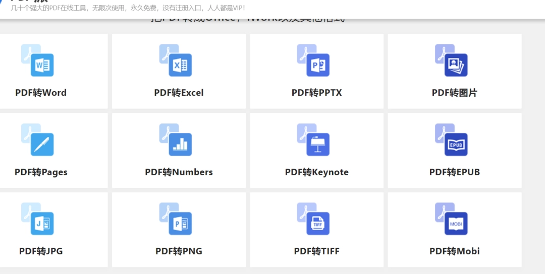This screenshot has height=274, width=545.
Task: Click the 'PDF转Excel' text link
Action: [x=179, y=93]
